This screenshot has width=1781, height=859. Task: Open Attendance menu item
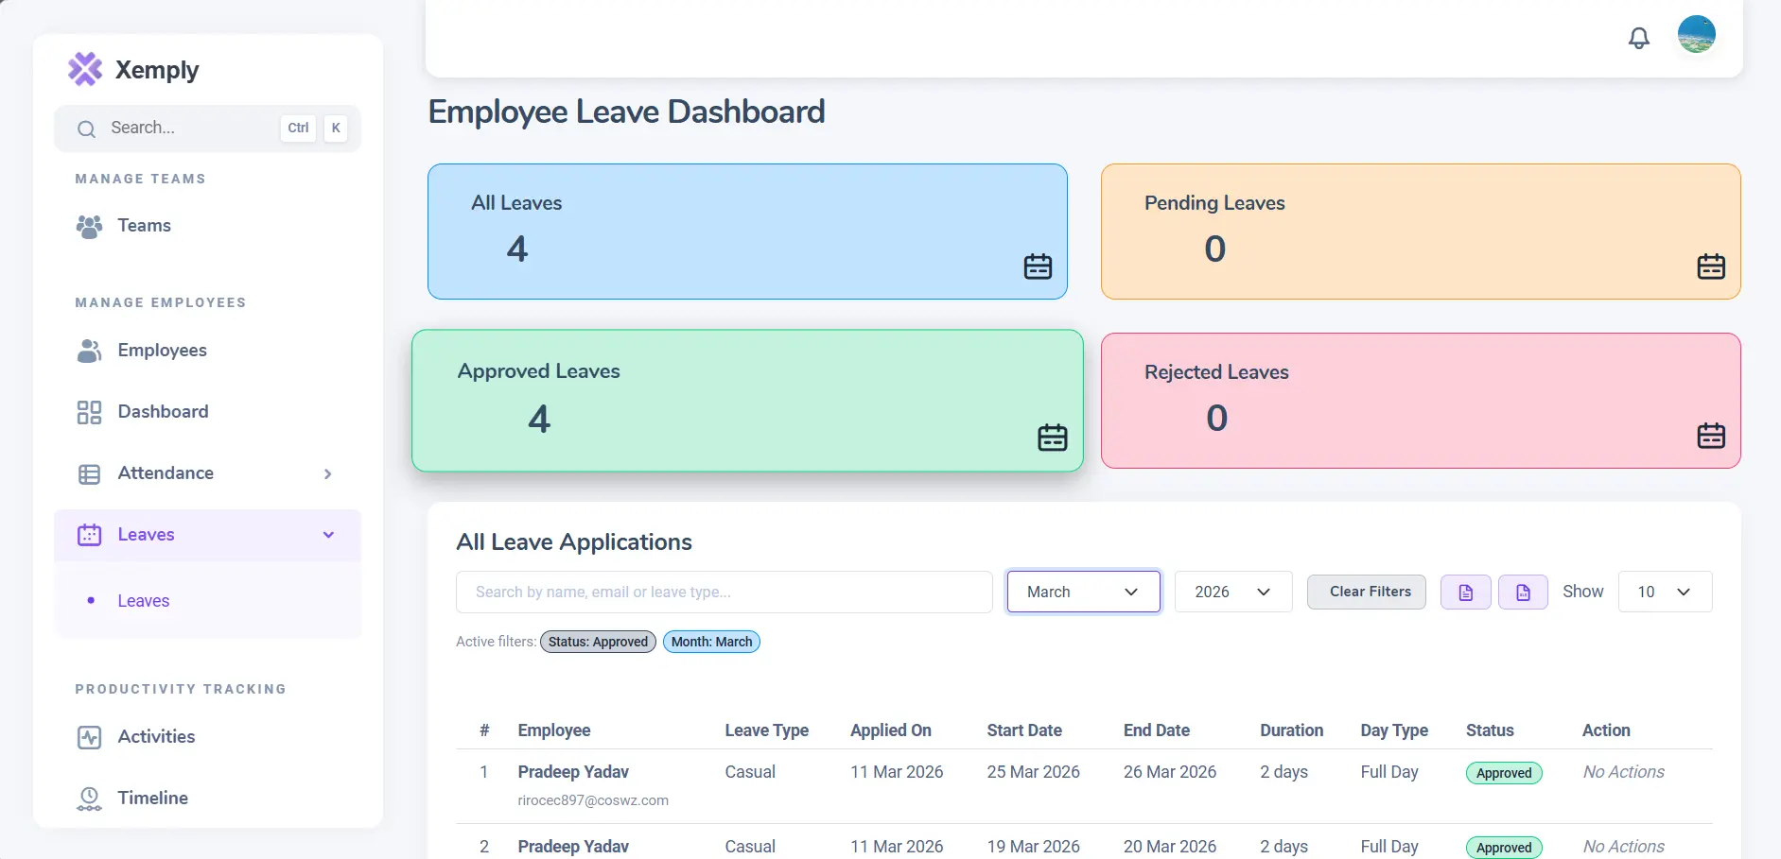207,473
